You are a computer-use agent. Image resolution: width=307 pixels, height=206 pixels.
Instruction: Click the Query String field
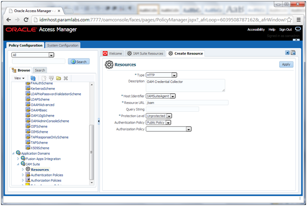(172, 109)
